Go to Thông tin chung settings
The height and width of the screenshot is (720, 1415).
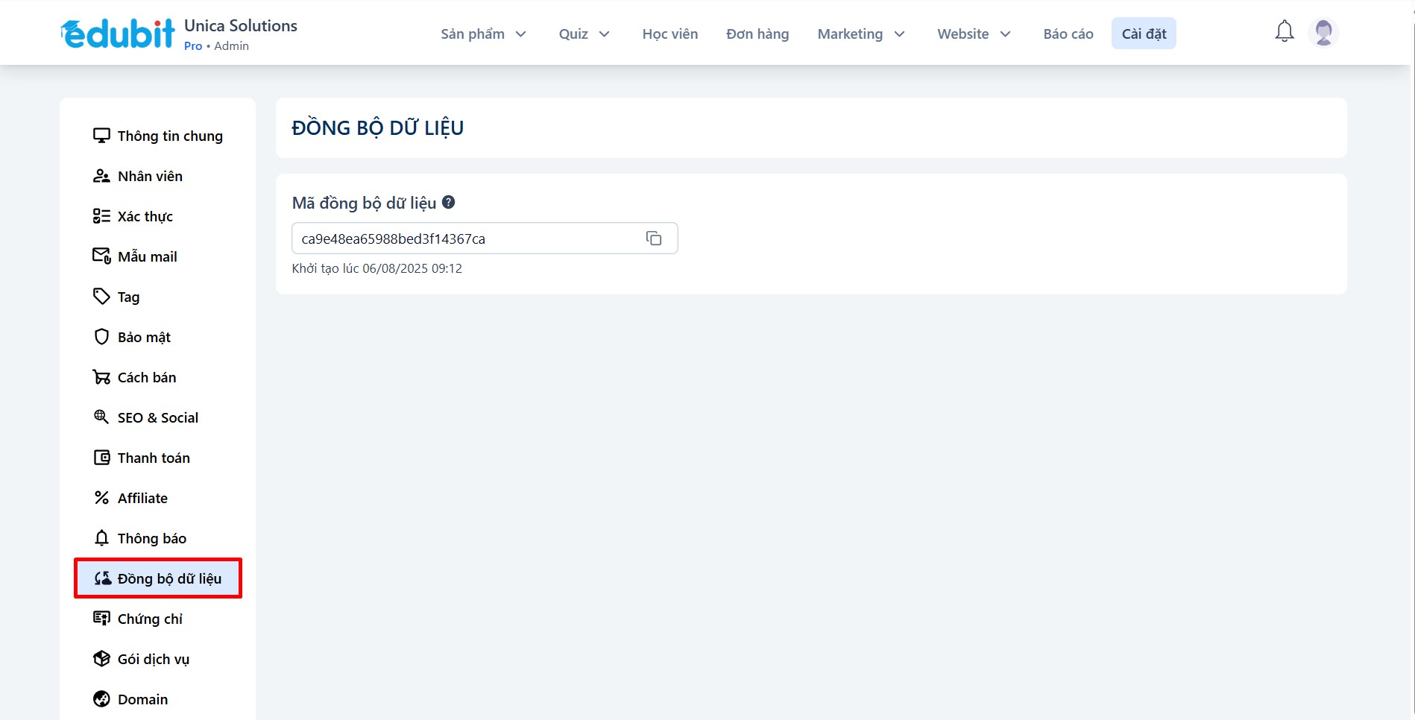(x=158, y=136)
